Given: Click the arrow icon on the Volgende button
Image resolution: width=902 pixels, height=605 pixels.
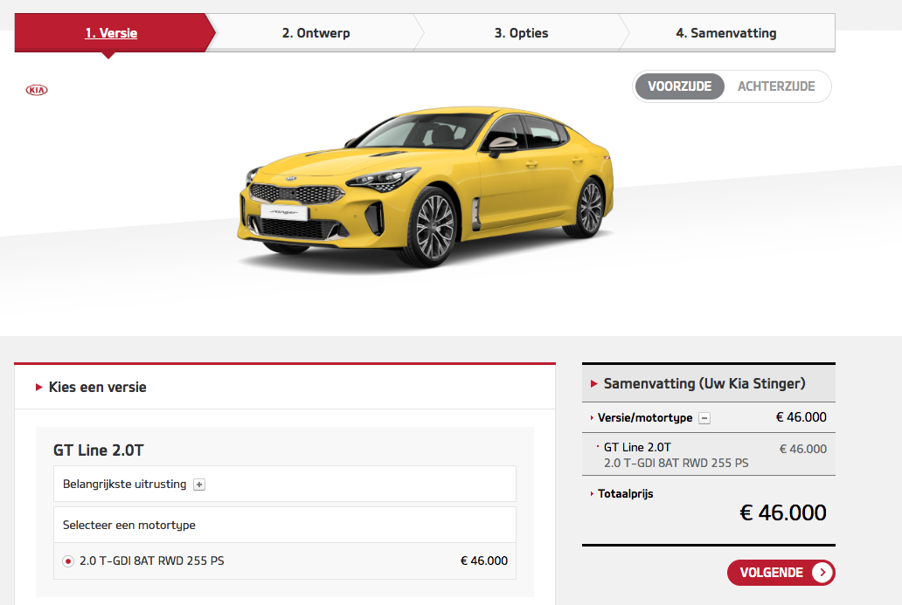Looking at the screenshot, I should point(822,572).
